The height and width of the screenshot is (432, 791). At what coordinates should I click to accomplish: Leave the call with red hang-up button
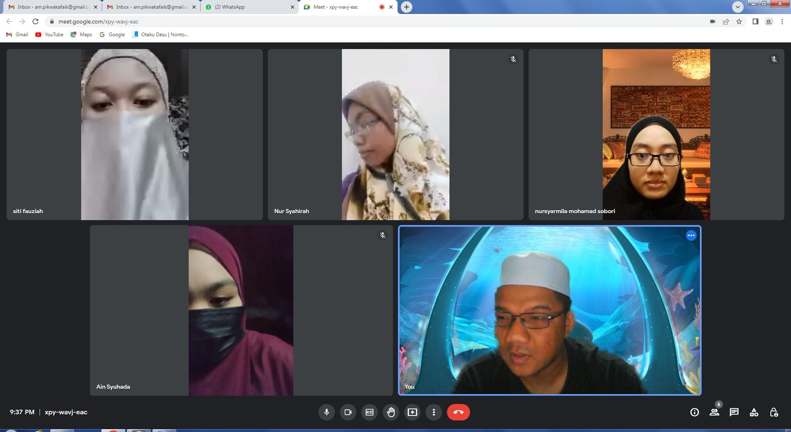tap(458, 412)
